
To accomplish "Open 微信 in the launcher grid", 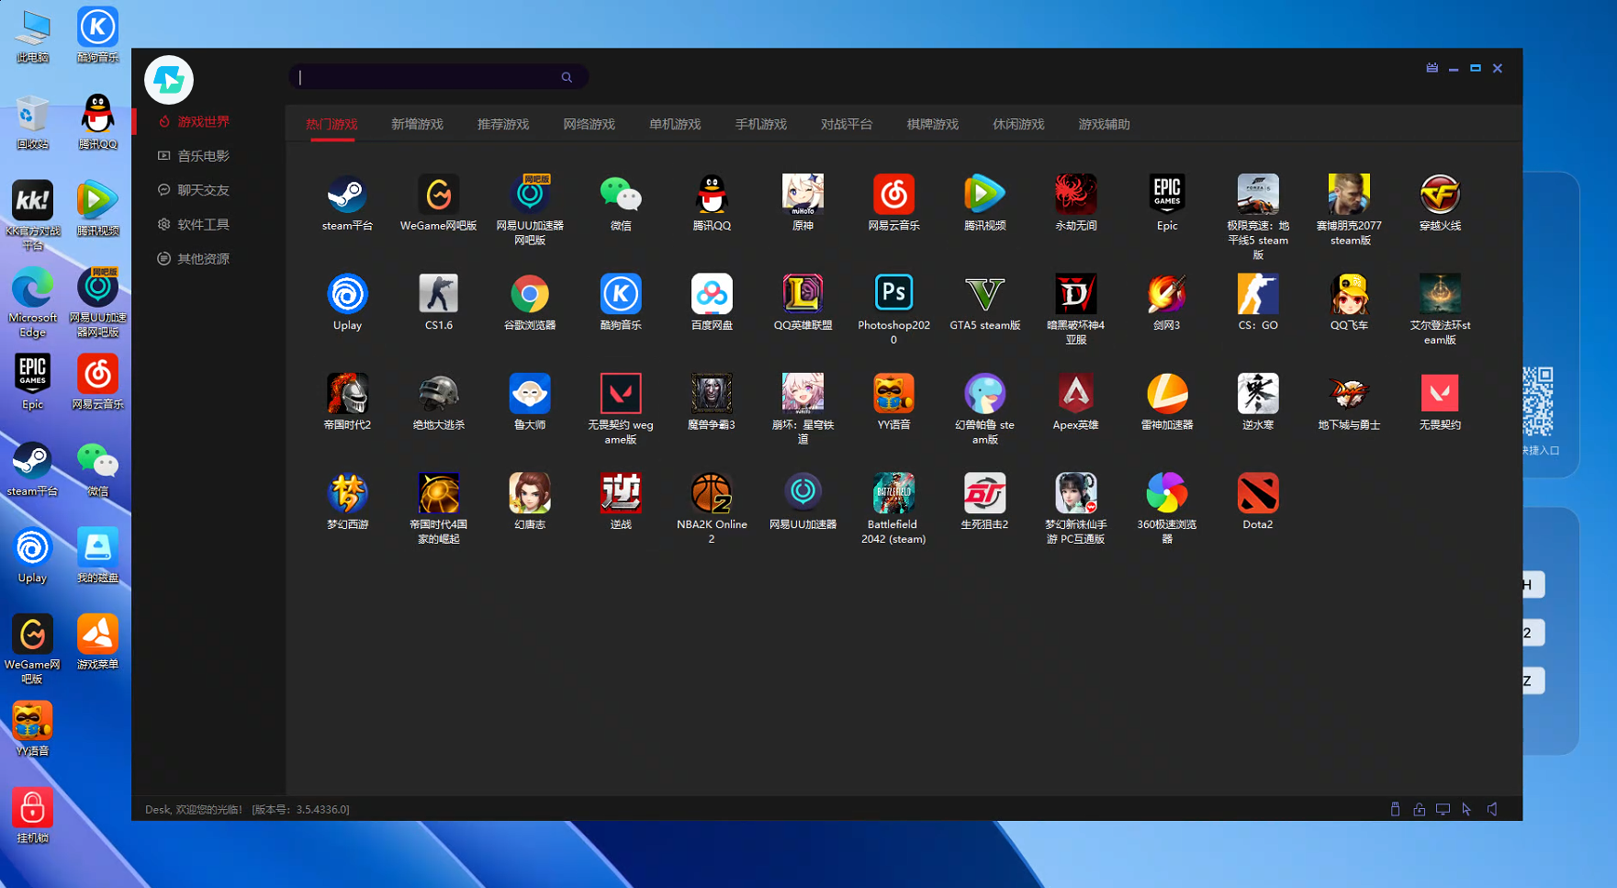I will [x=621, y=195].
